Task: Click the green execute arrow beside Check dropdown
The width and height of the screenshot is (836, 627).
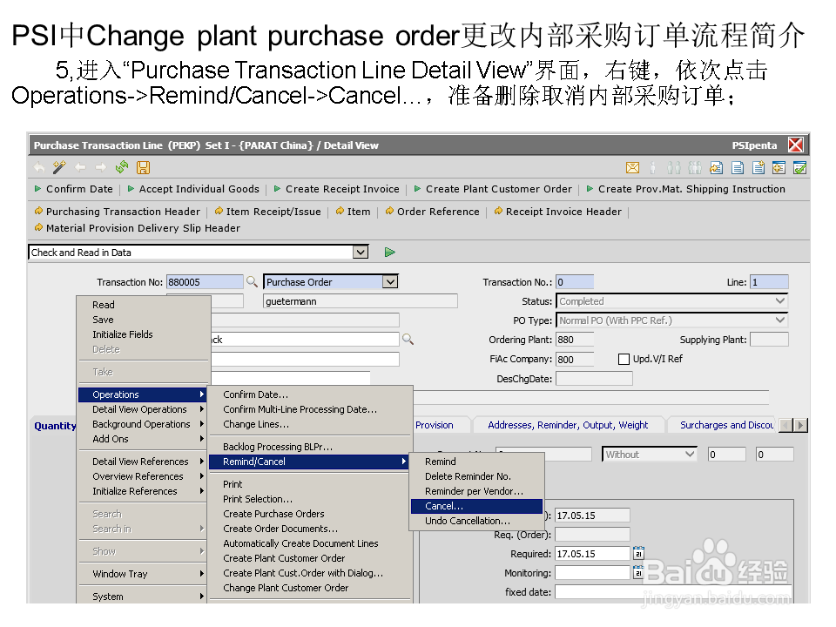Action: click(x=389, y=251)
